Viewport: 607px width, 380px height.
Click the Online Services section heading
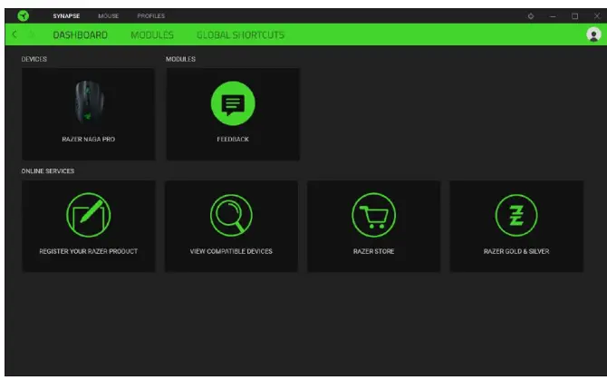pyautogui.click(x=48, y=171)
